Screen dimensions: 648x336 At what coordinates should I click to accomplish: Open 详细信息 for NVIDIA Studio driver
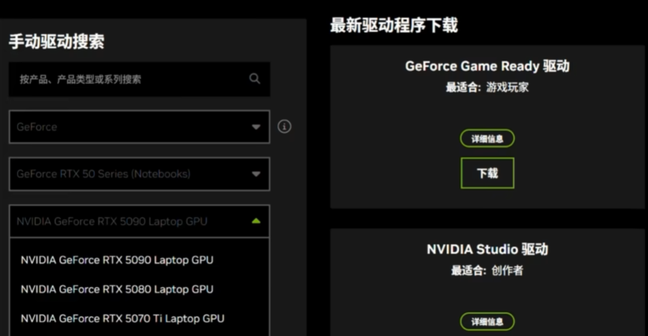pos(487,322)
